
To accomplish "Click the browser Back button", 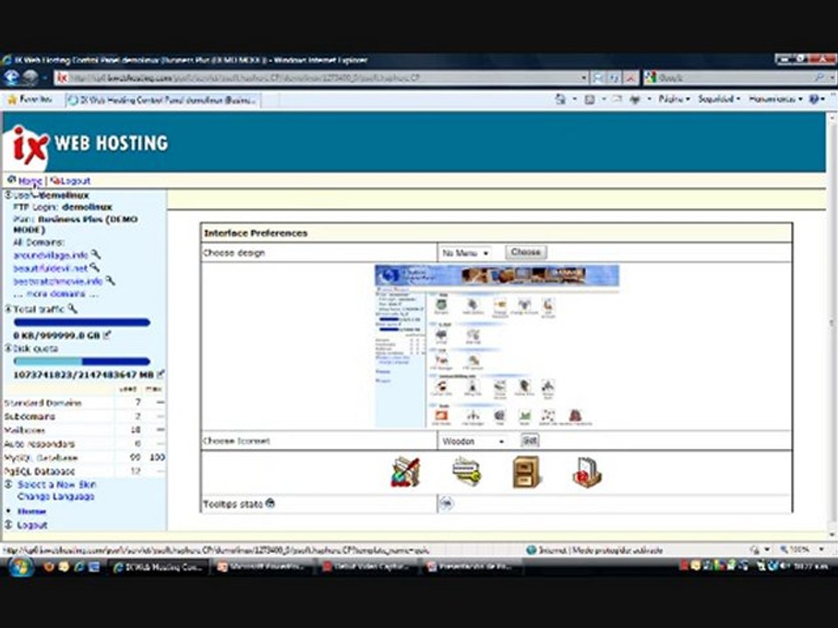I will point(11,78).
